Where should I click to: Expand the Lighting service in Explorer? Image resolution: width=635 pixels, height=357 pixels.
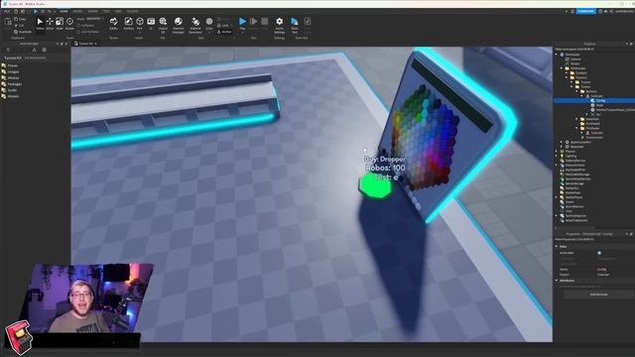pos(557,156)
